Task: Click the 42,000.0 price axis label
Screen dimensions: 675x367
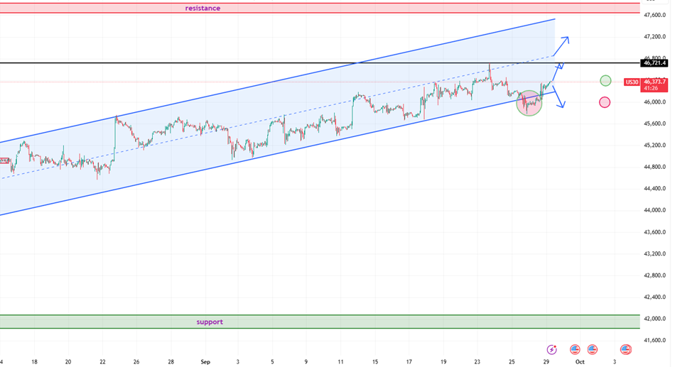Action: click(655, 319)
